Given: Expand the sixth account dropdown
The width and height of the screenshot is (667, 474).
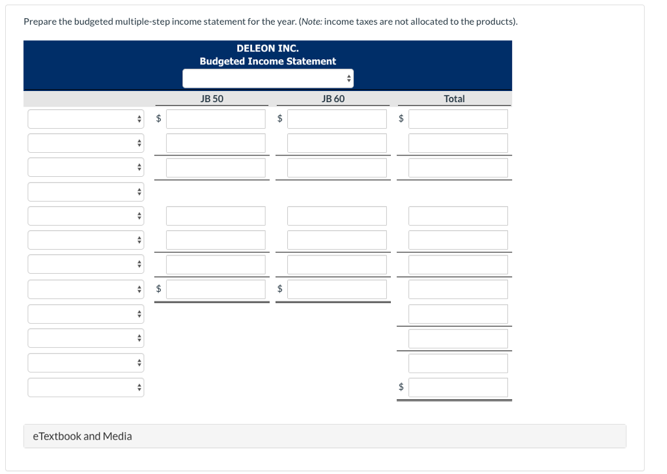Looking at the screenshot, I should [85, 239].
